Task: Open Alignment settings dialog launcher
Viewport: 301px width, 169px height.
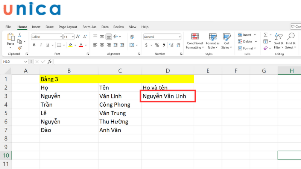Action: point(139,54)
